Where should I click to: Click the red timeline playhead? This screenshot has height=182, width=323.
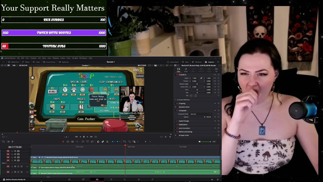click(125, 146)
